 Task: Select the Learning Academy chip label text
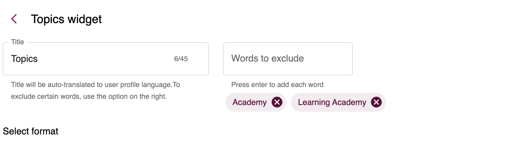click(x=332, y=102)
